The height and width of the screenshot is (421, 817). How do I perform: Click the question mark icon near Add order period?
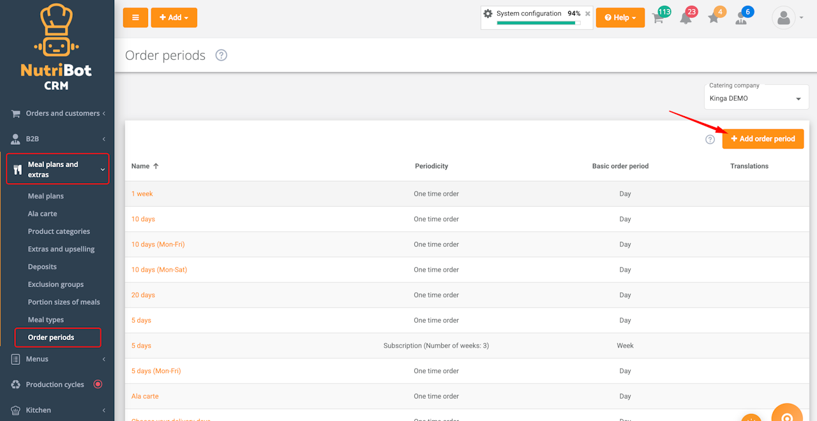pyautogui.click(x=710, y=139)
